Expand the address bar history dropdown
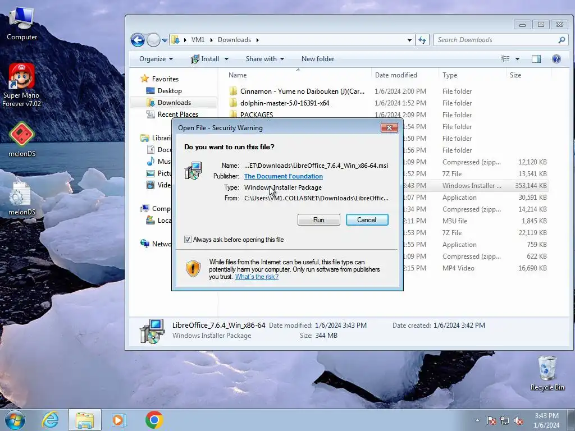This screenshot has width=575, height=431. pyautogui.click(x=409, y=40)
